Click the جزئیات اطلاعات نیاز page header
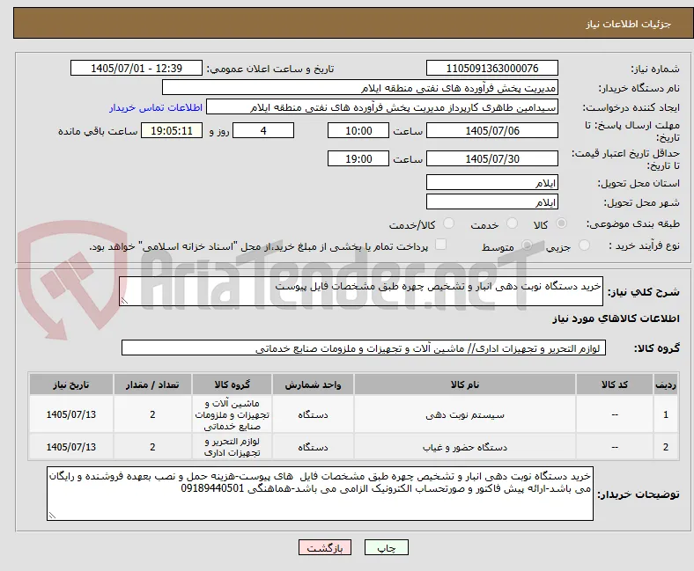The width and height of the screenshot is (694, 571). 629,24
